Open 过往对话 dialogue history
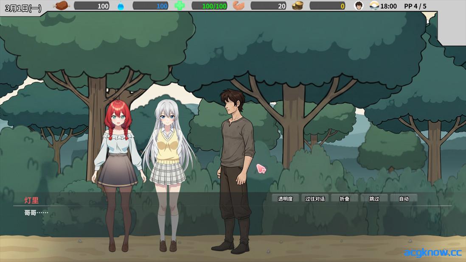The image size is (466, 262). 315,199
